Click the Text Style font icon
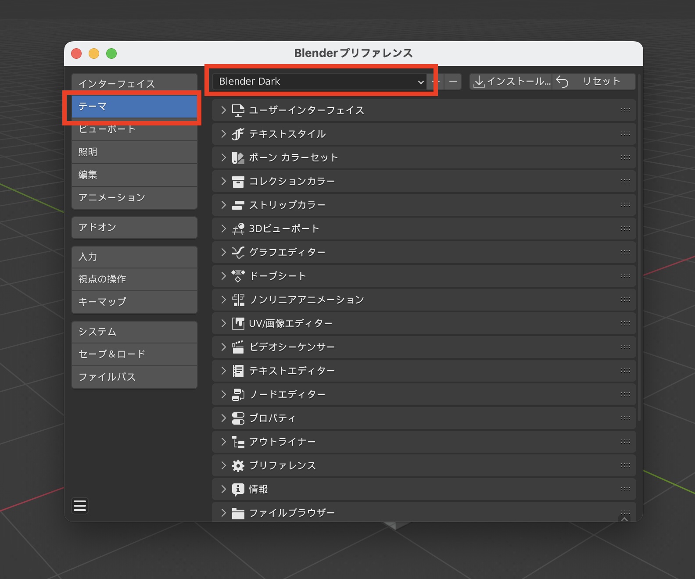695x579 pixels. [238, 134]
